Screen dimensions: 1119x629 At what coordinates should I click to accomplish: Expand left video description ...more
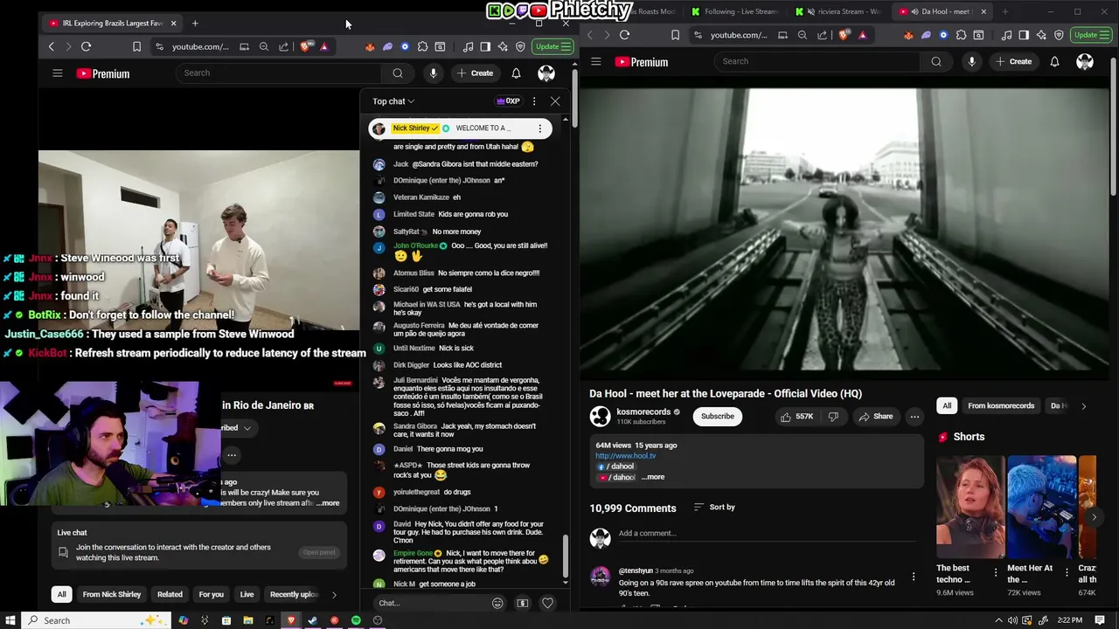click(x=328, y=503)
